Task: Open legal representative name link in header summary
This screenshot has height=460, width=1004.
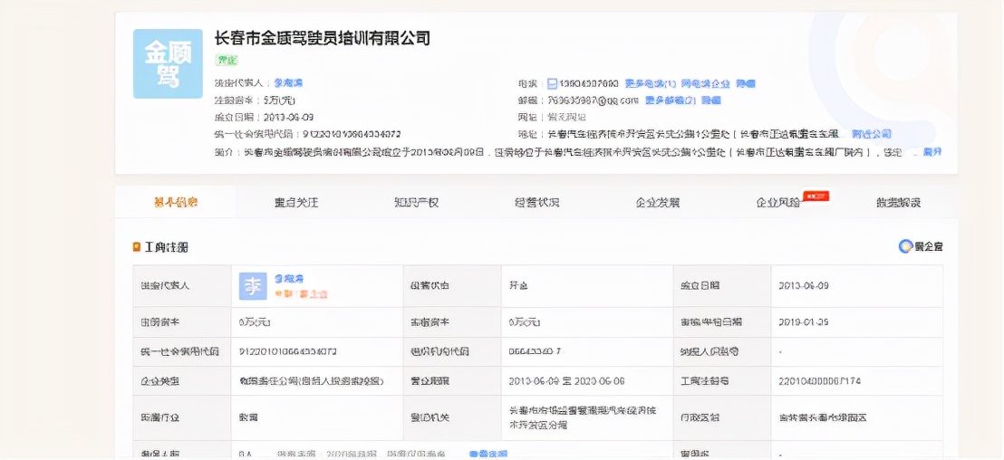Action: [288, 83]
